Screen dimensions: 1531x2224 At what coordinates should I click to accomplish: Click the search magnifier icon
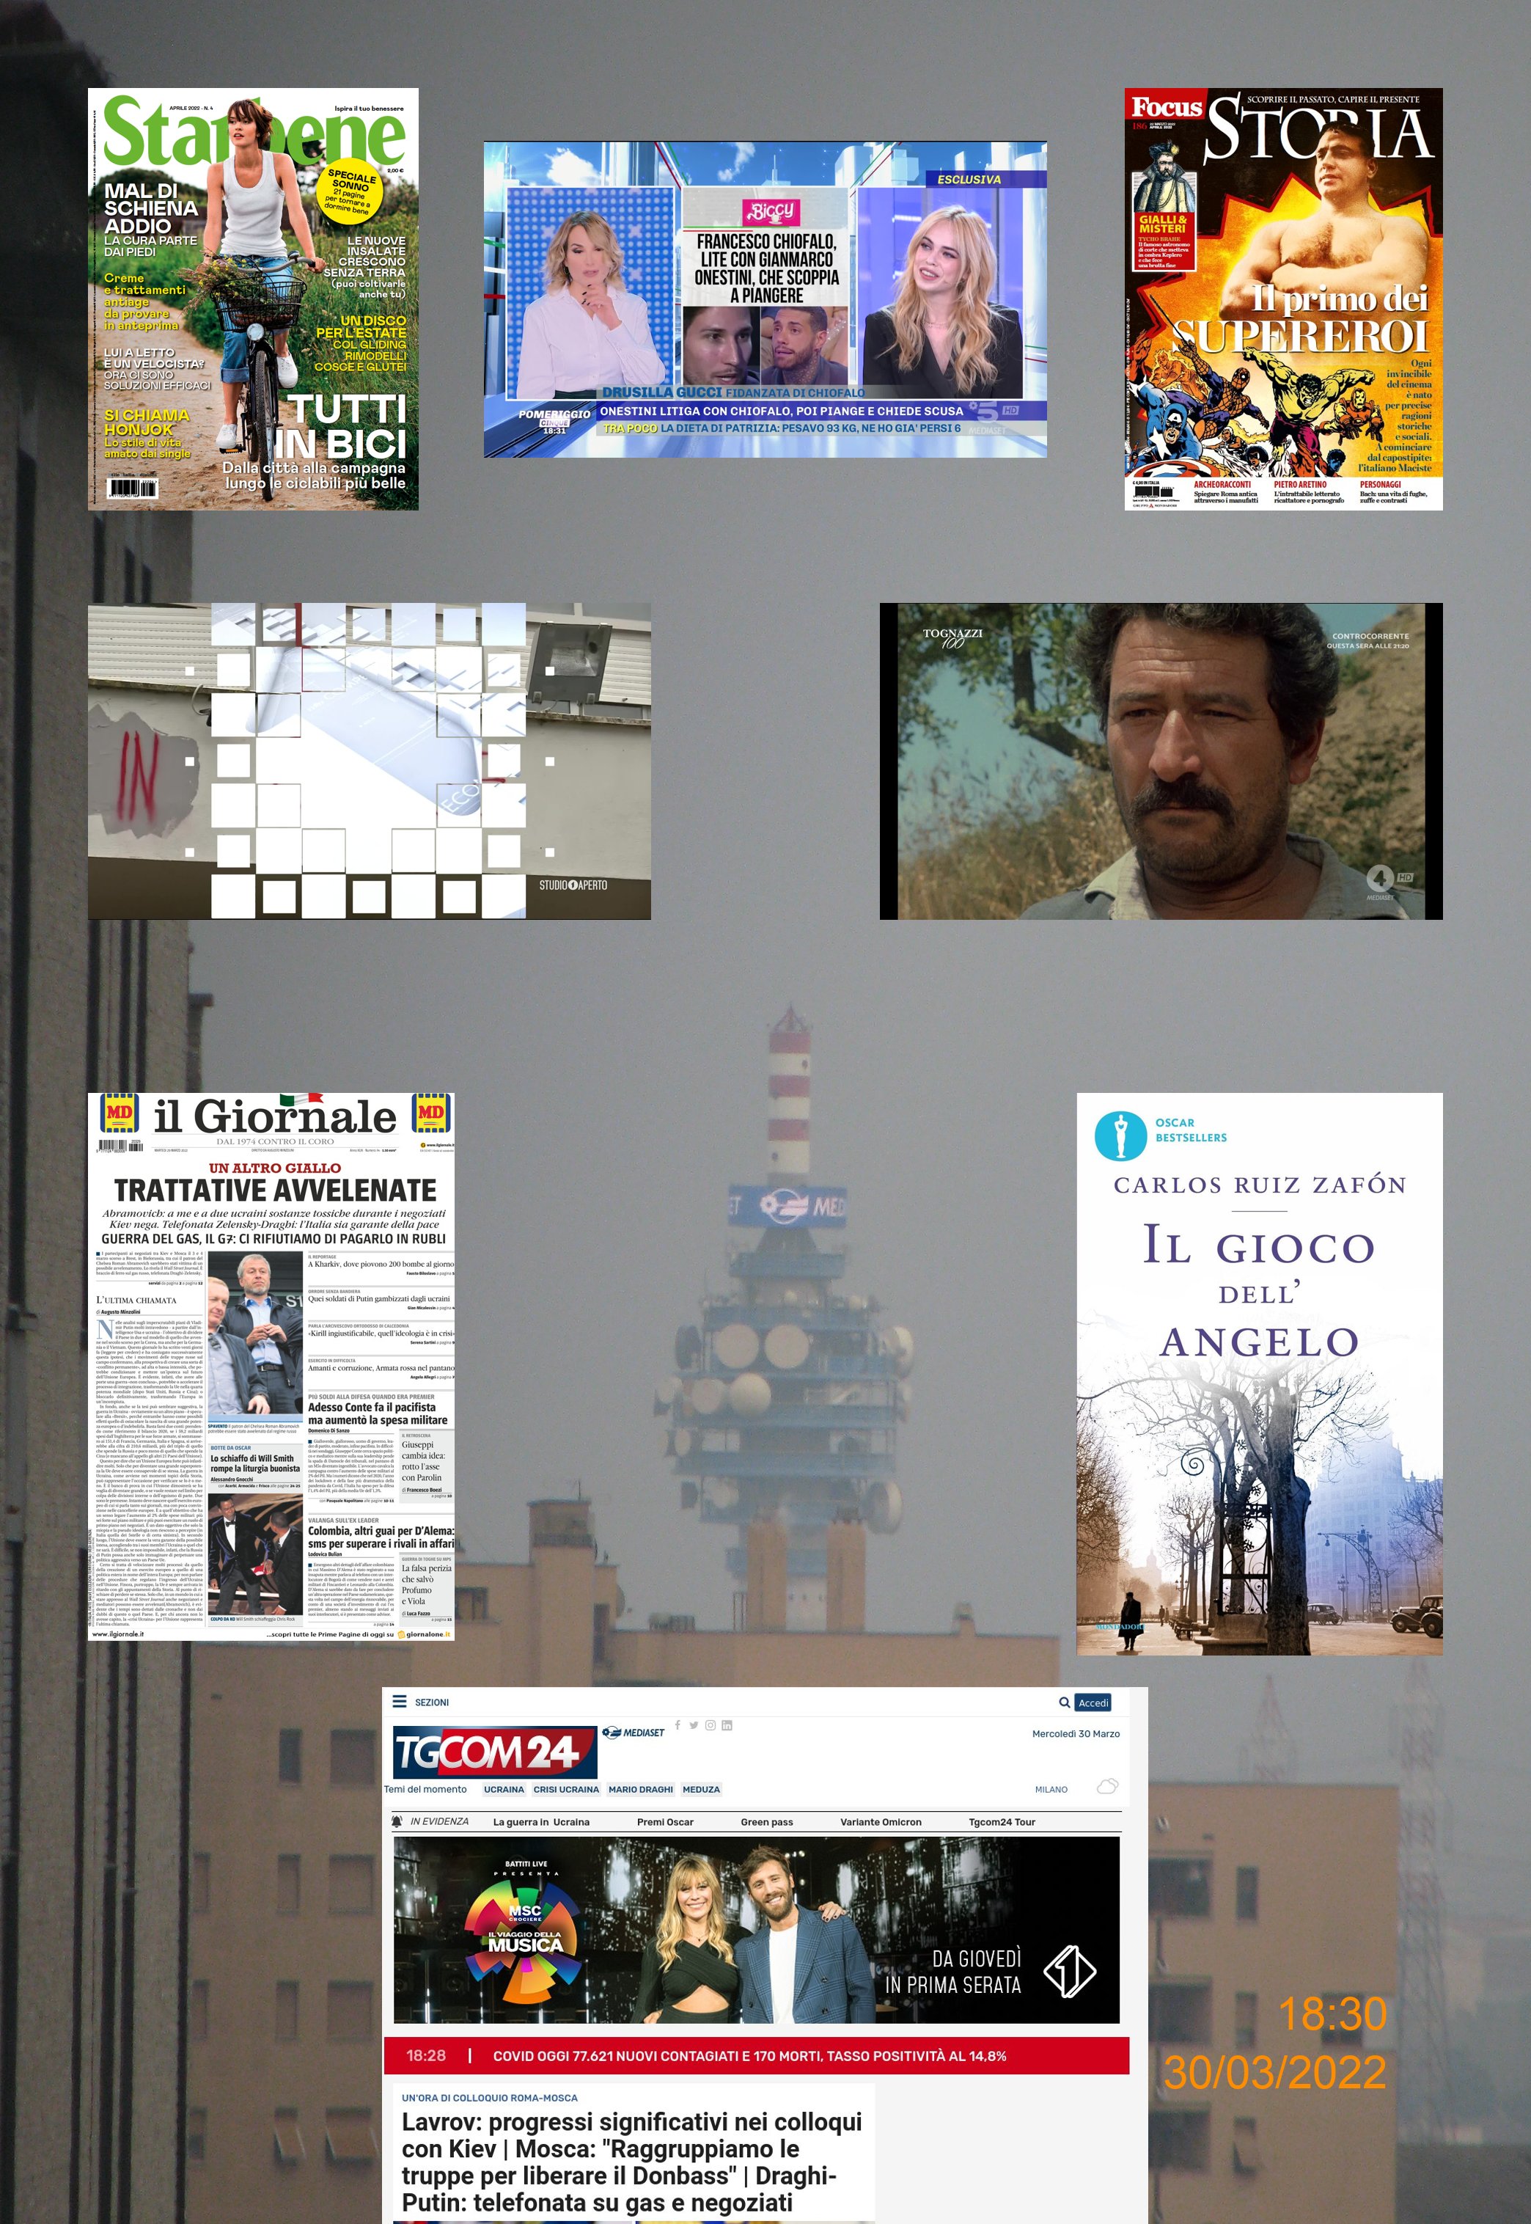click(1064, 1702)
